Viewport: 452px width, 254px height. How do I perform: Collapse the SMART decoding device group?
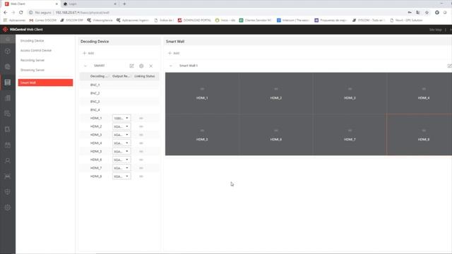click(85, 66)
